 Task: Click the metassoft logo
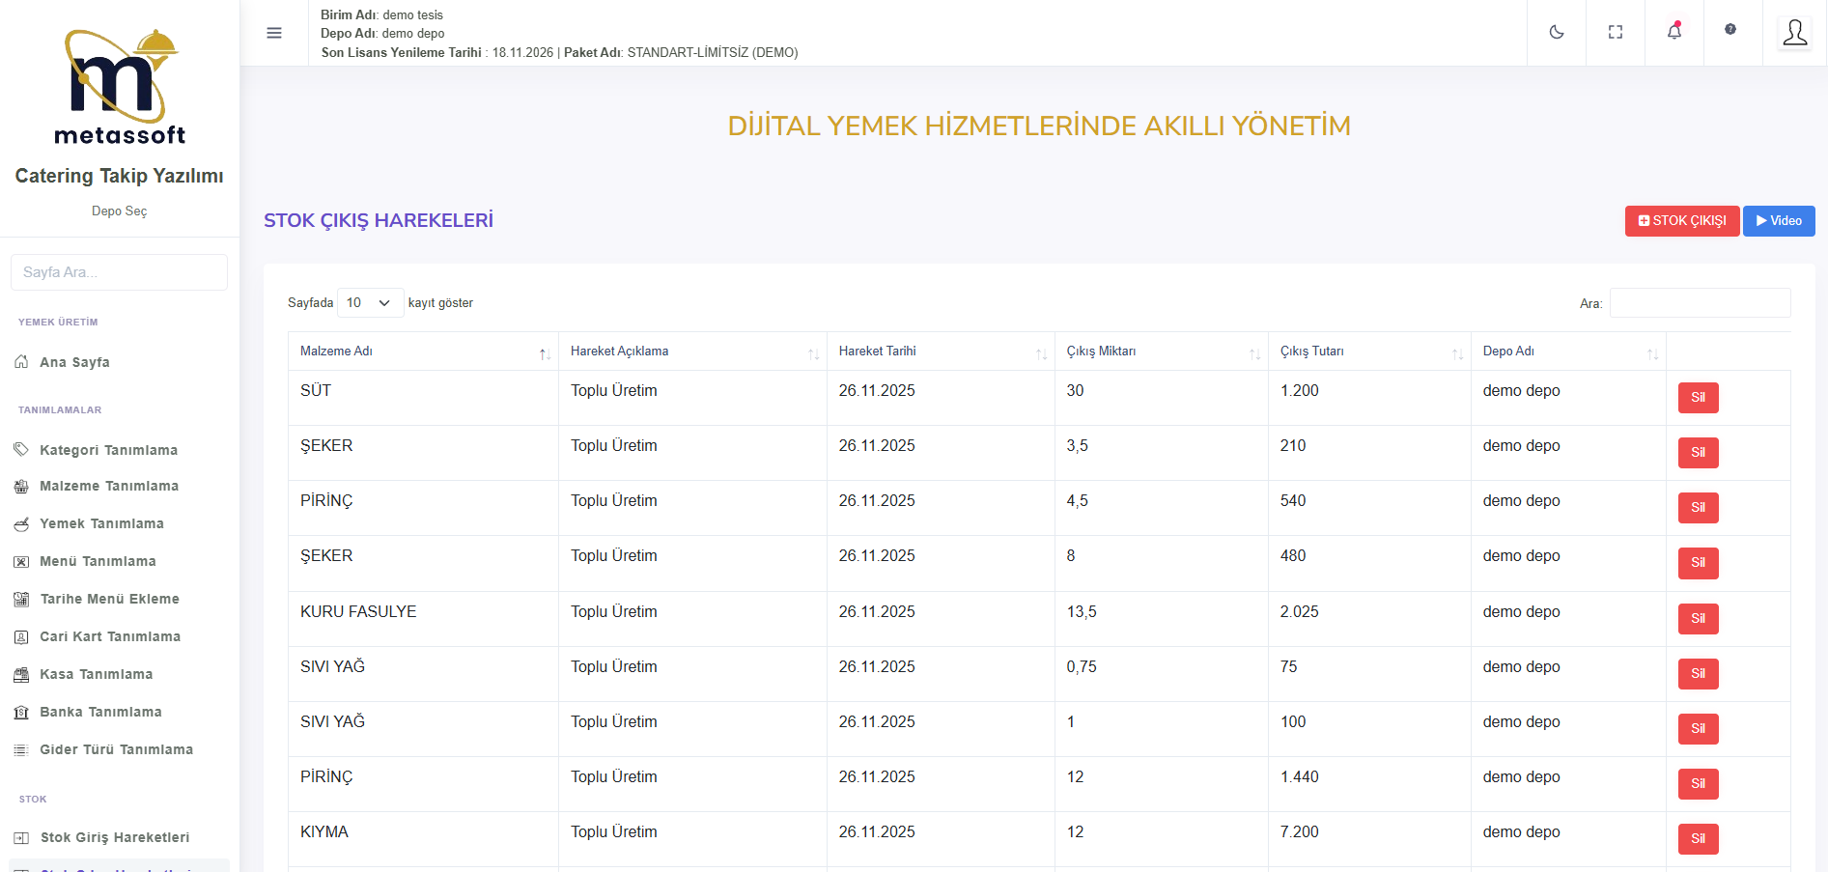[x=120, y=88]
